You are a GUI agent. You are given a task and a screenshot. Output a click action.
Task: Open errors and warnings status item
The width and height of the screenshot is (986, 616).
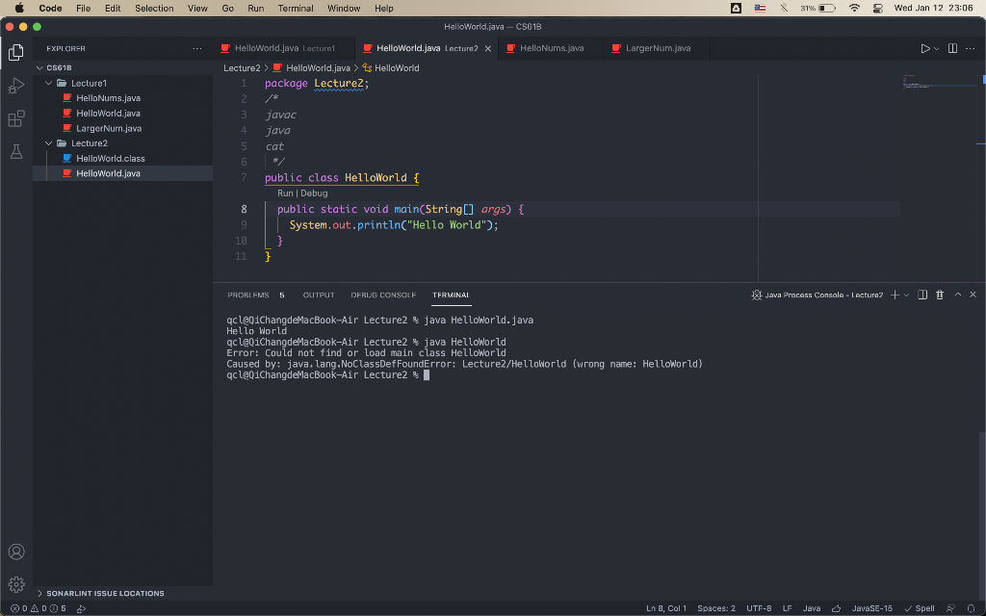pos(39,608)
